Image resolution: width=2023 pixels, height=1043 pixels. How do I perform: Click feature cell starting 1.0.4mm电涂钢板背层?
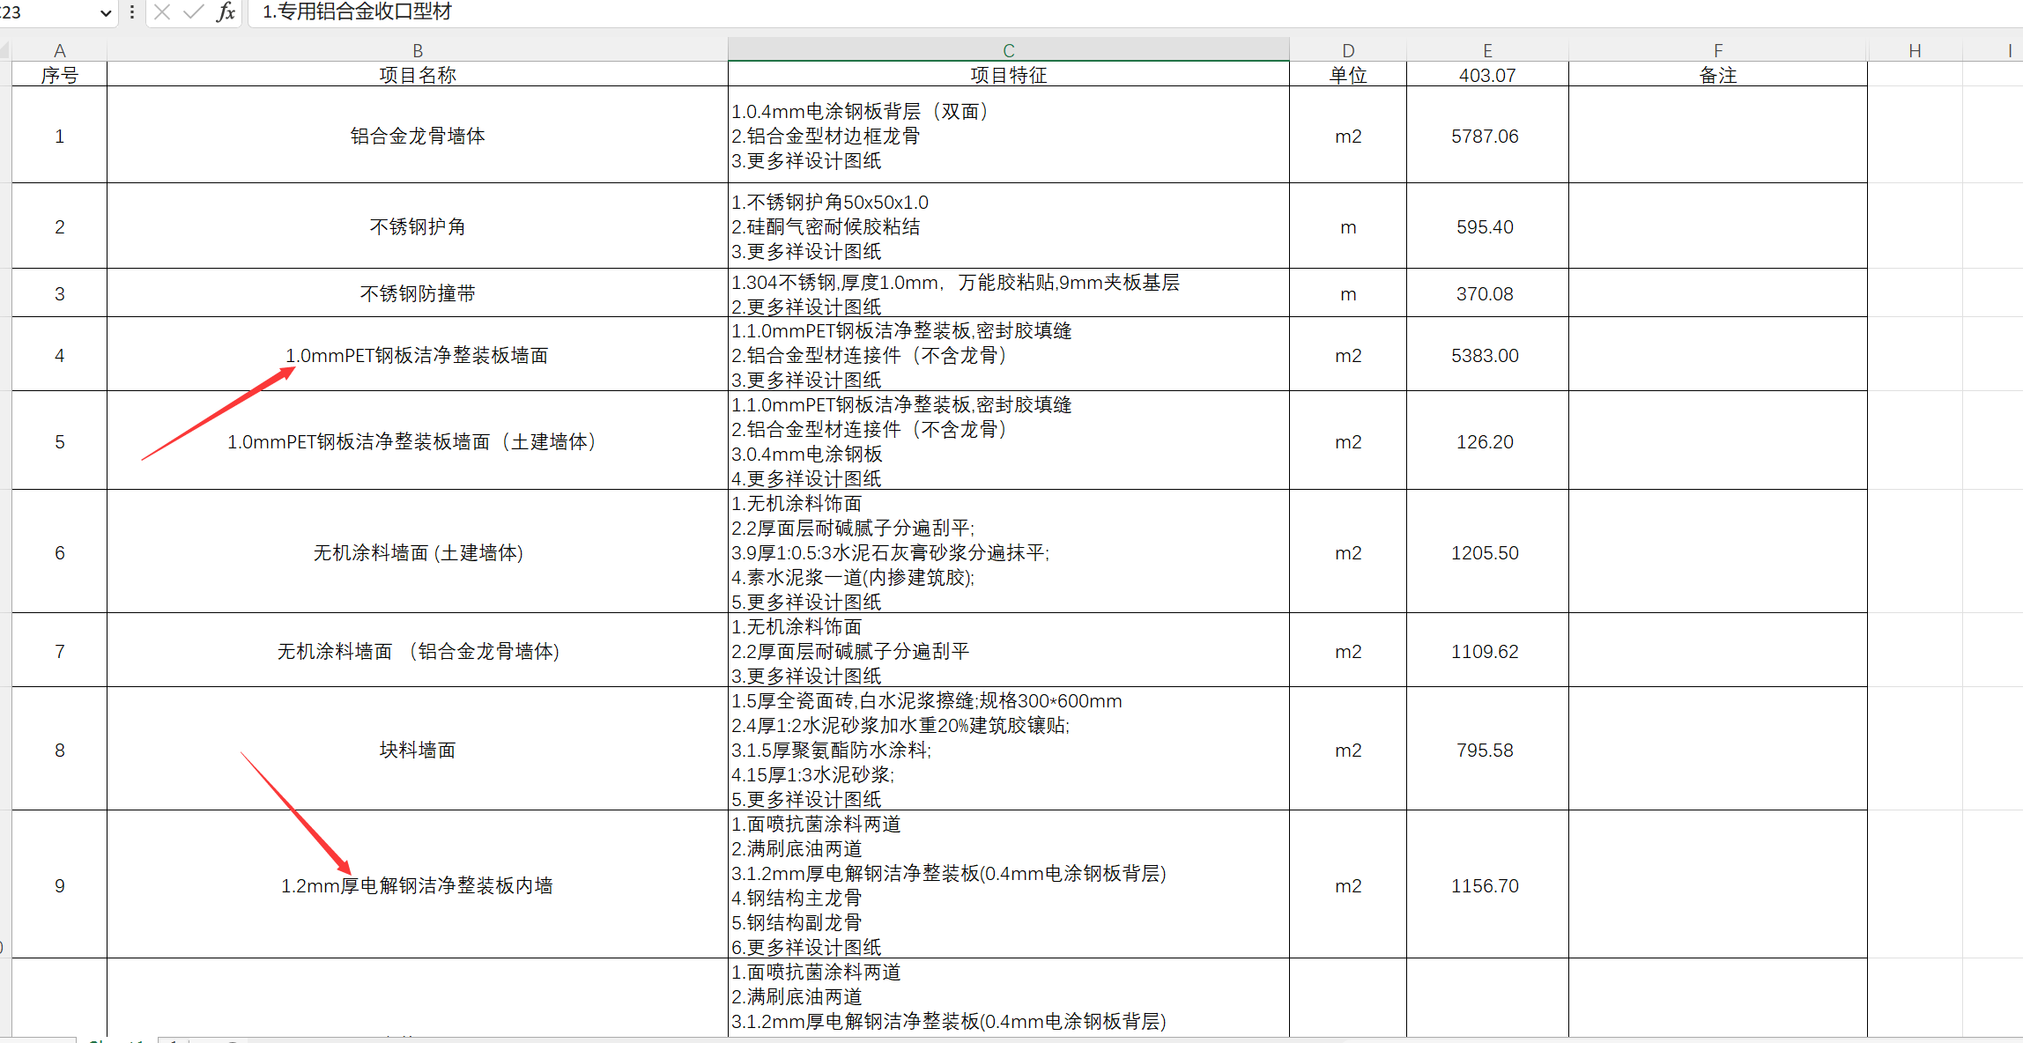[x=1009, y=135]
